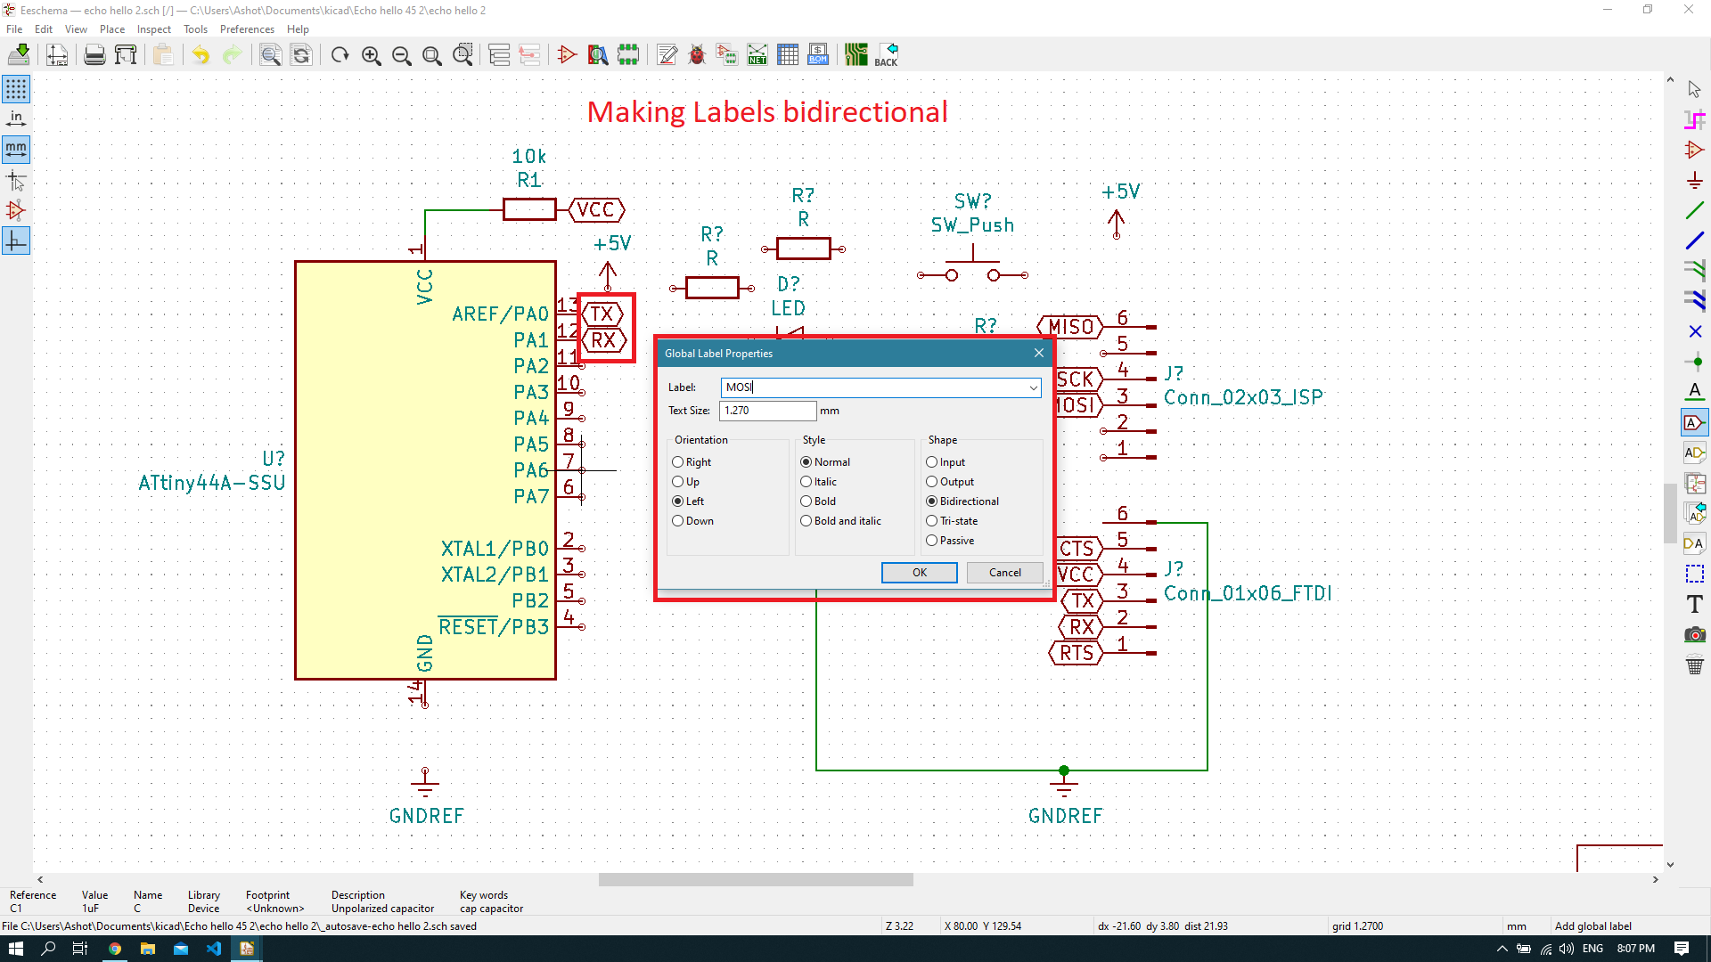Screen dimensions: 1711x962
Task: Run electrical rules check ladybug
Action: [697, 55]
